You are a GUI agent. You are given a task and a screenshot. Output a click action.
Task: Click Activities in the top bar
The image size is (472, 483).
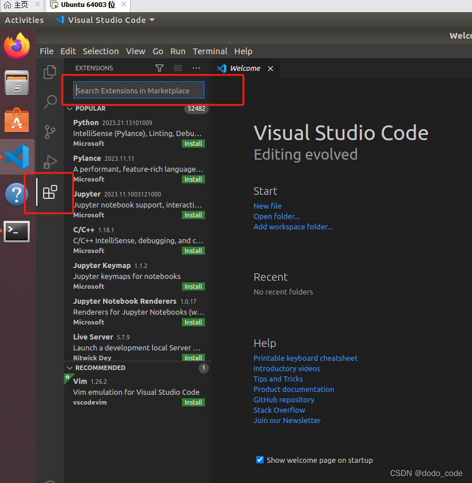(x=24, y=20)
